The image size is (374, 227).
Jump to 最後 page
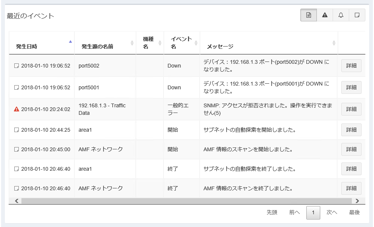(x=354, y=212)
